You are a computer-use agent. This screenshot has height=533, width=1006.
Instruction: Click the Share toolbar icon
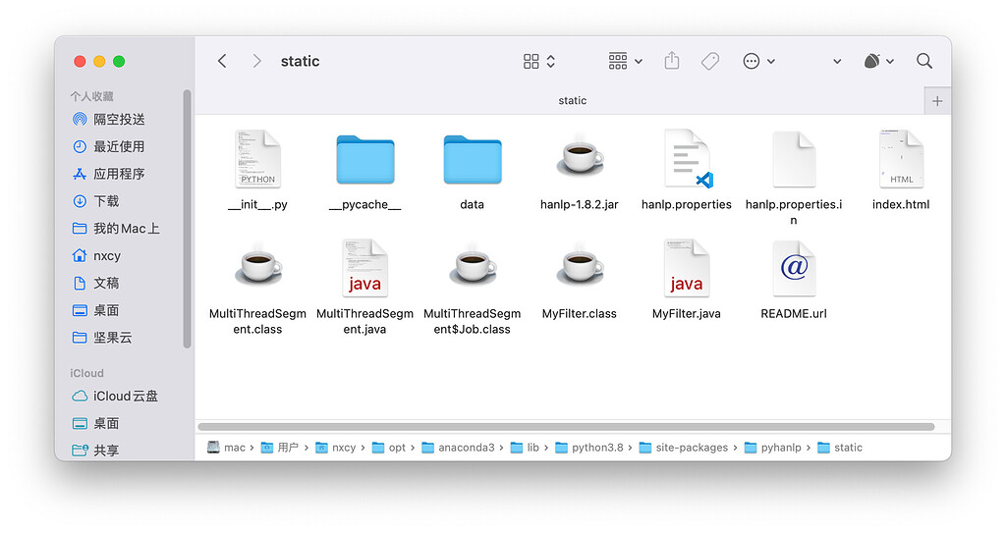[672, 61]
